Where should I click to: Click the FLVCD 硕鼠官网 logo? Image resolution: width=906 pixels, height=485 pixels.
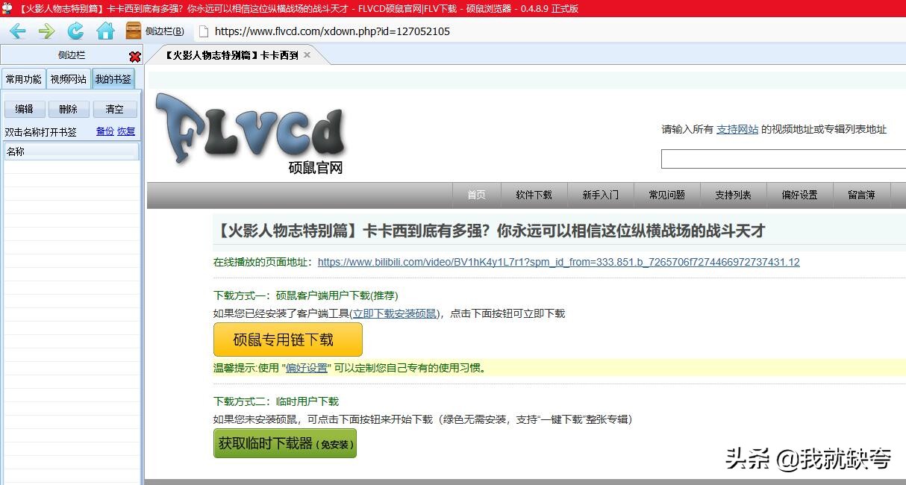point(252,134)
